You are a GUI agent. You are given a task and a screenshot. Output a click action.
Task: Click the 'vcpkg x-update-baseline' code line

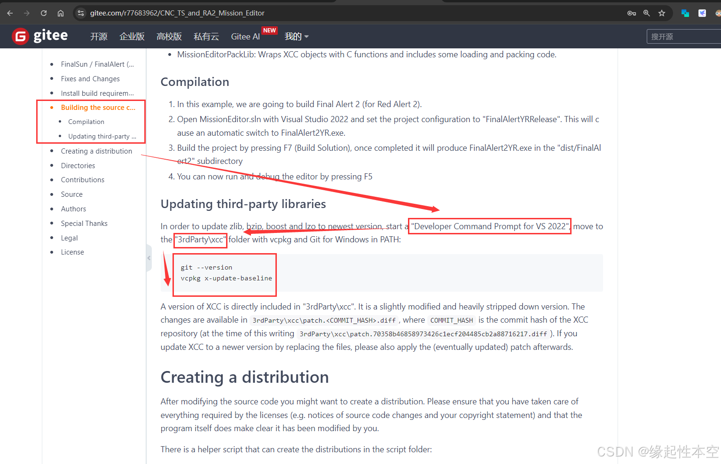(x=226, y=278)
